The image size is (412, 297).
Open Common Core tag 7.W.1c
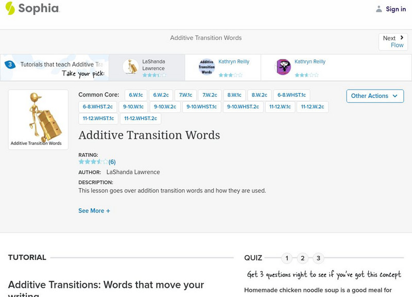pos(185,95)
